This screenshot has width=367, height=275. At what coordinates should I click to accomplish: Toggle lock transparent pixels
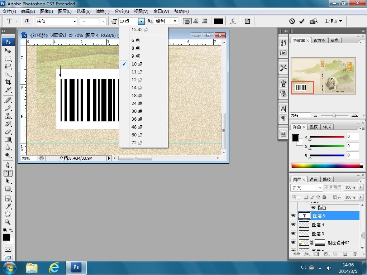pyautogui.click(x=306, y=197)
